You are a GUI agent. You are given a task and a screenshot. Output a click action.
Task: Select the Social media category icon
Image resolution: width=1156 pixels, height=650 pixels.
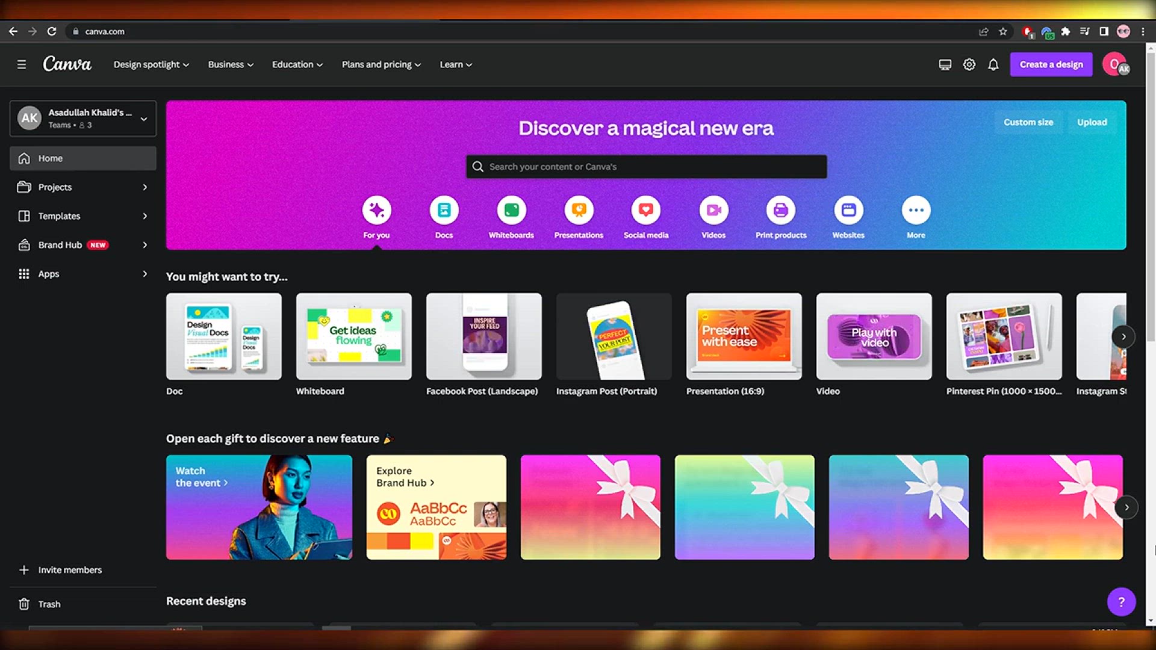pos(646,210)
